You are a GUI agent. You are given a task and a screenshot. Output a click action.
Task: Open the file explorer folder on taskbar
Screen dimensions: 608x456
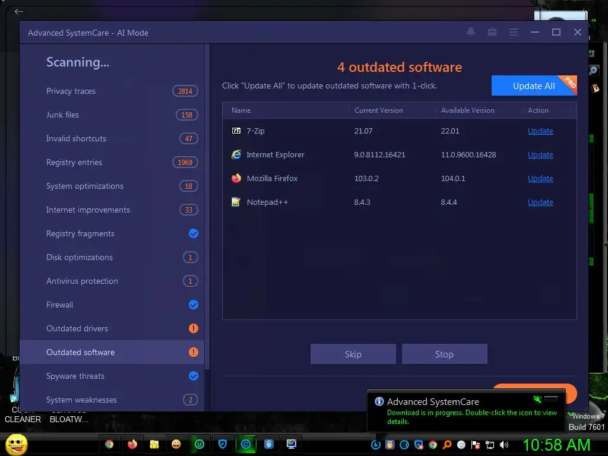coord(154,444)
